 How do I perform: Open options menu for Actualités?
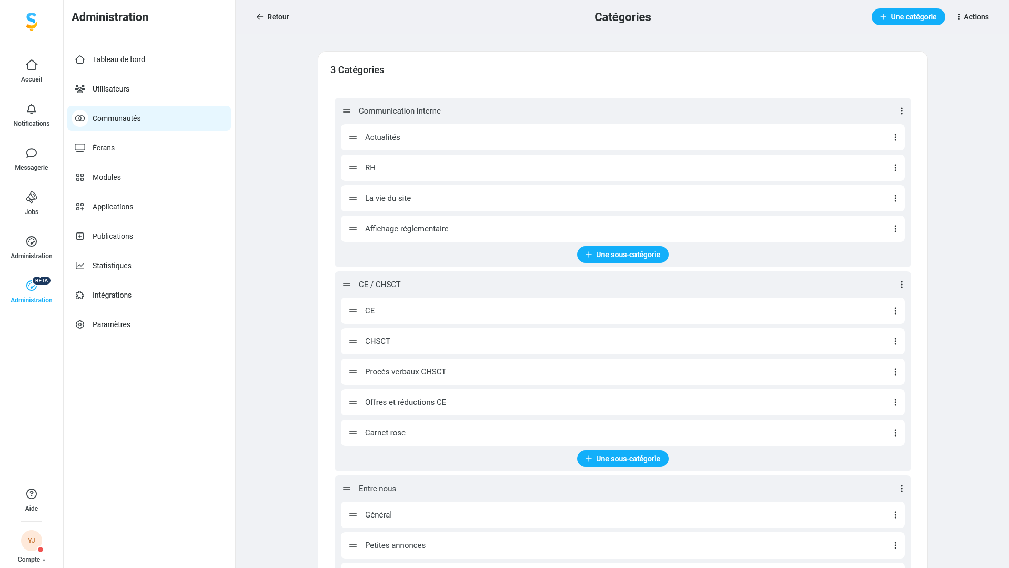click(895, 137)
